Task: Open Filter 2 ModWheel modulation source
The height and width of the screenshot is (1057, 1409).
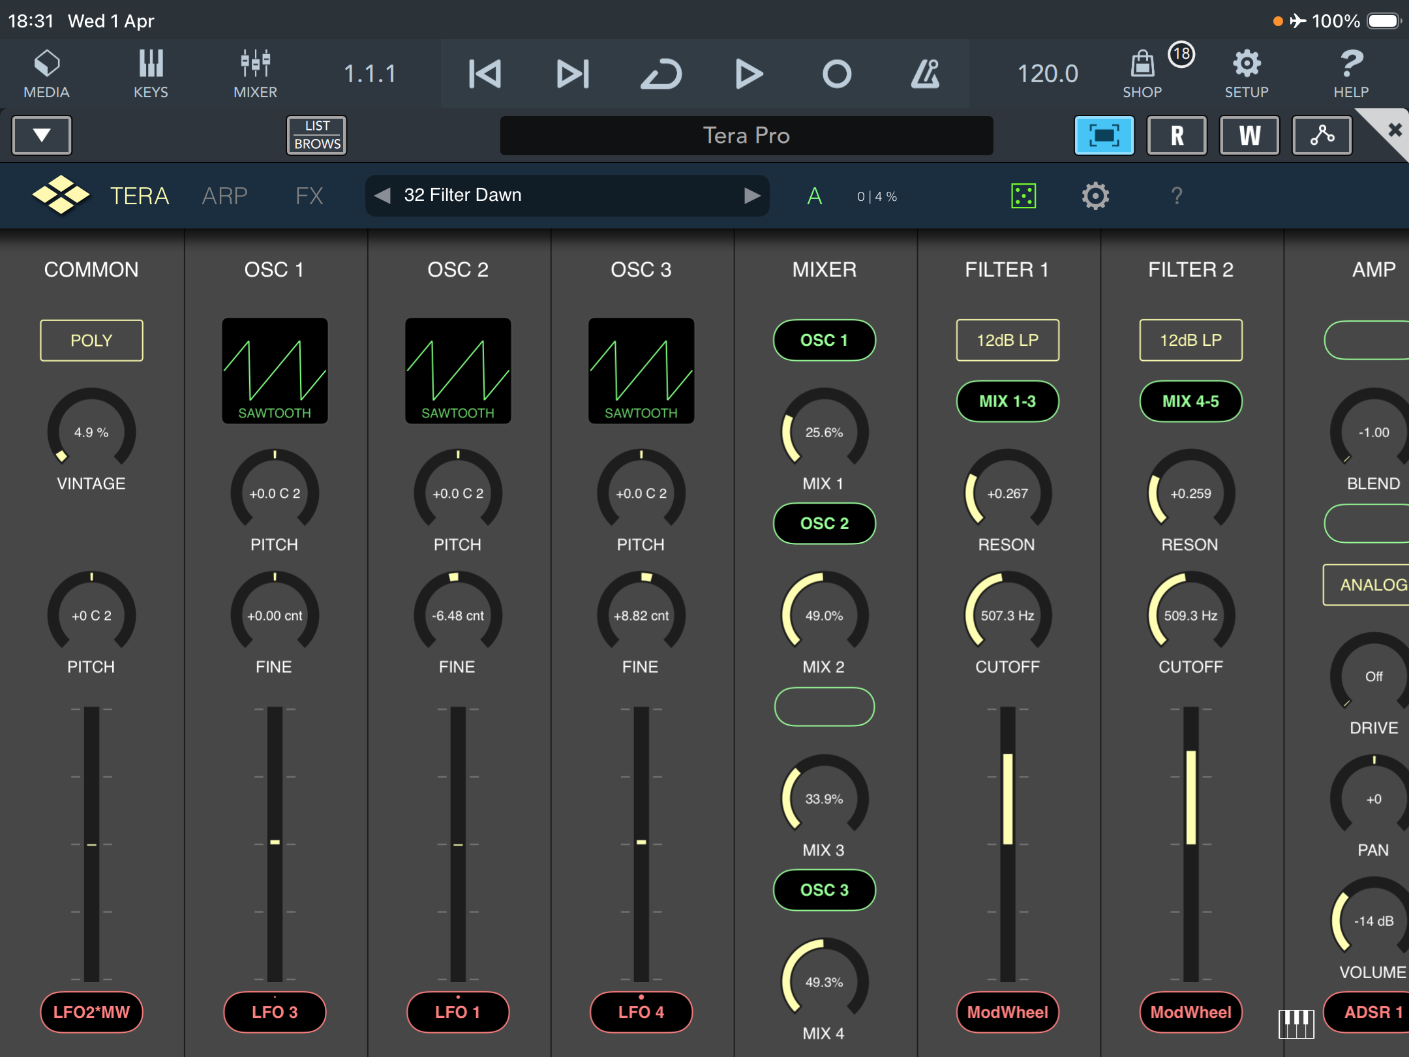Action: tap(1191, 1012)
